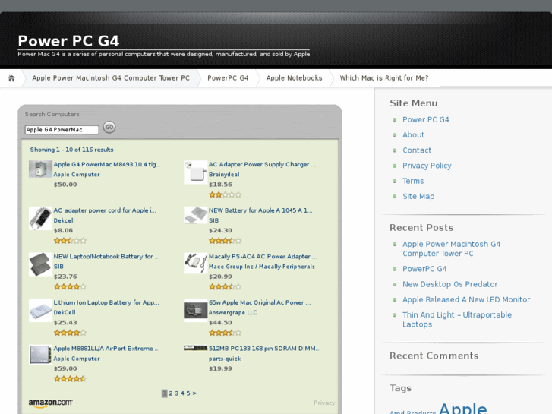Click the home icon in navigation bar
Viewport: 552px width, 414px height.
[x=11, y=78]
